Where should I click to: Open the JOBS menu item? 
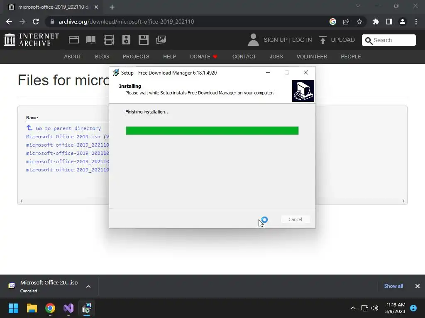276,56
